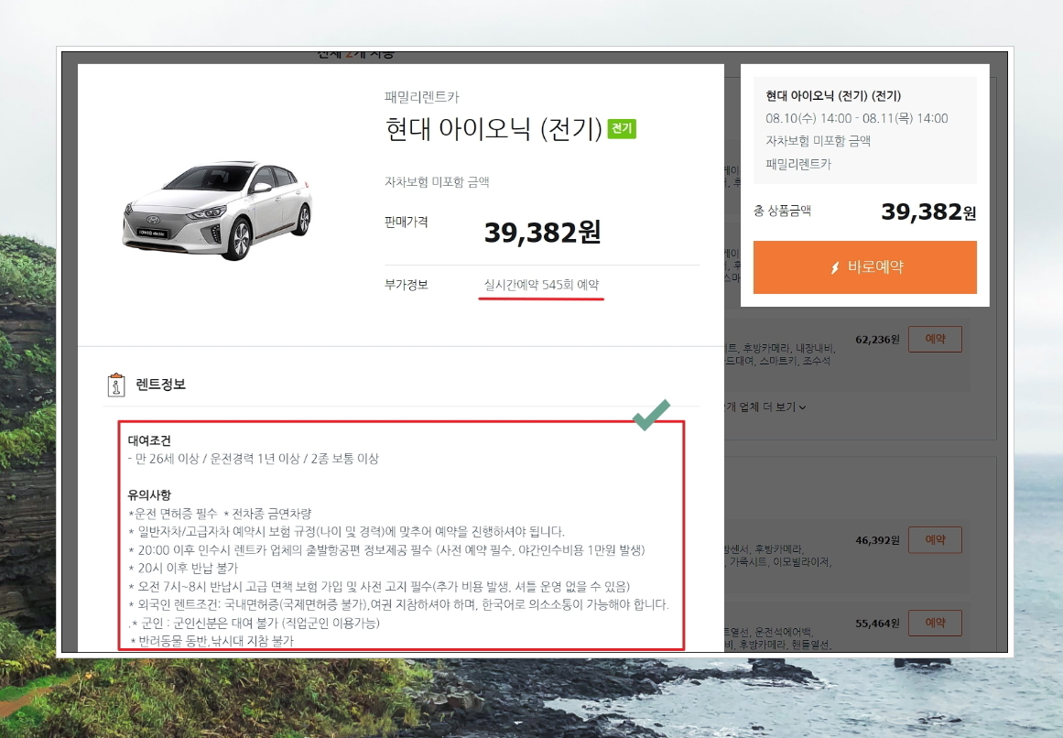
Task: Click the 20시 이후 반납 불가 line
Action: 184,568
